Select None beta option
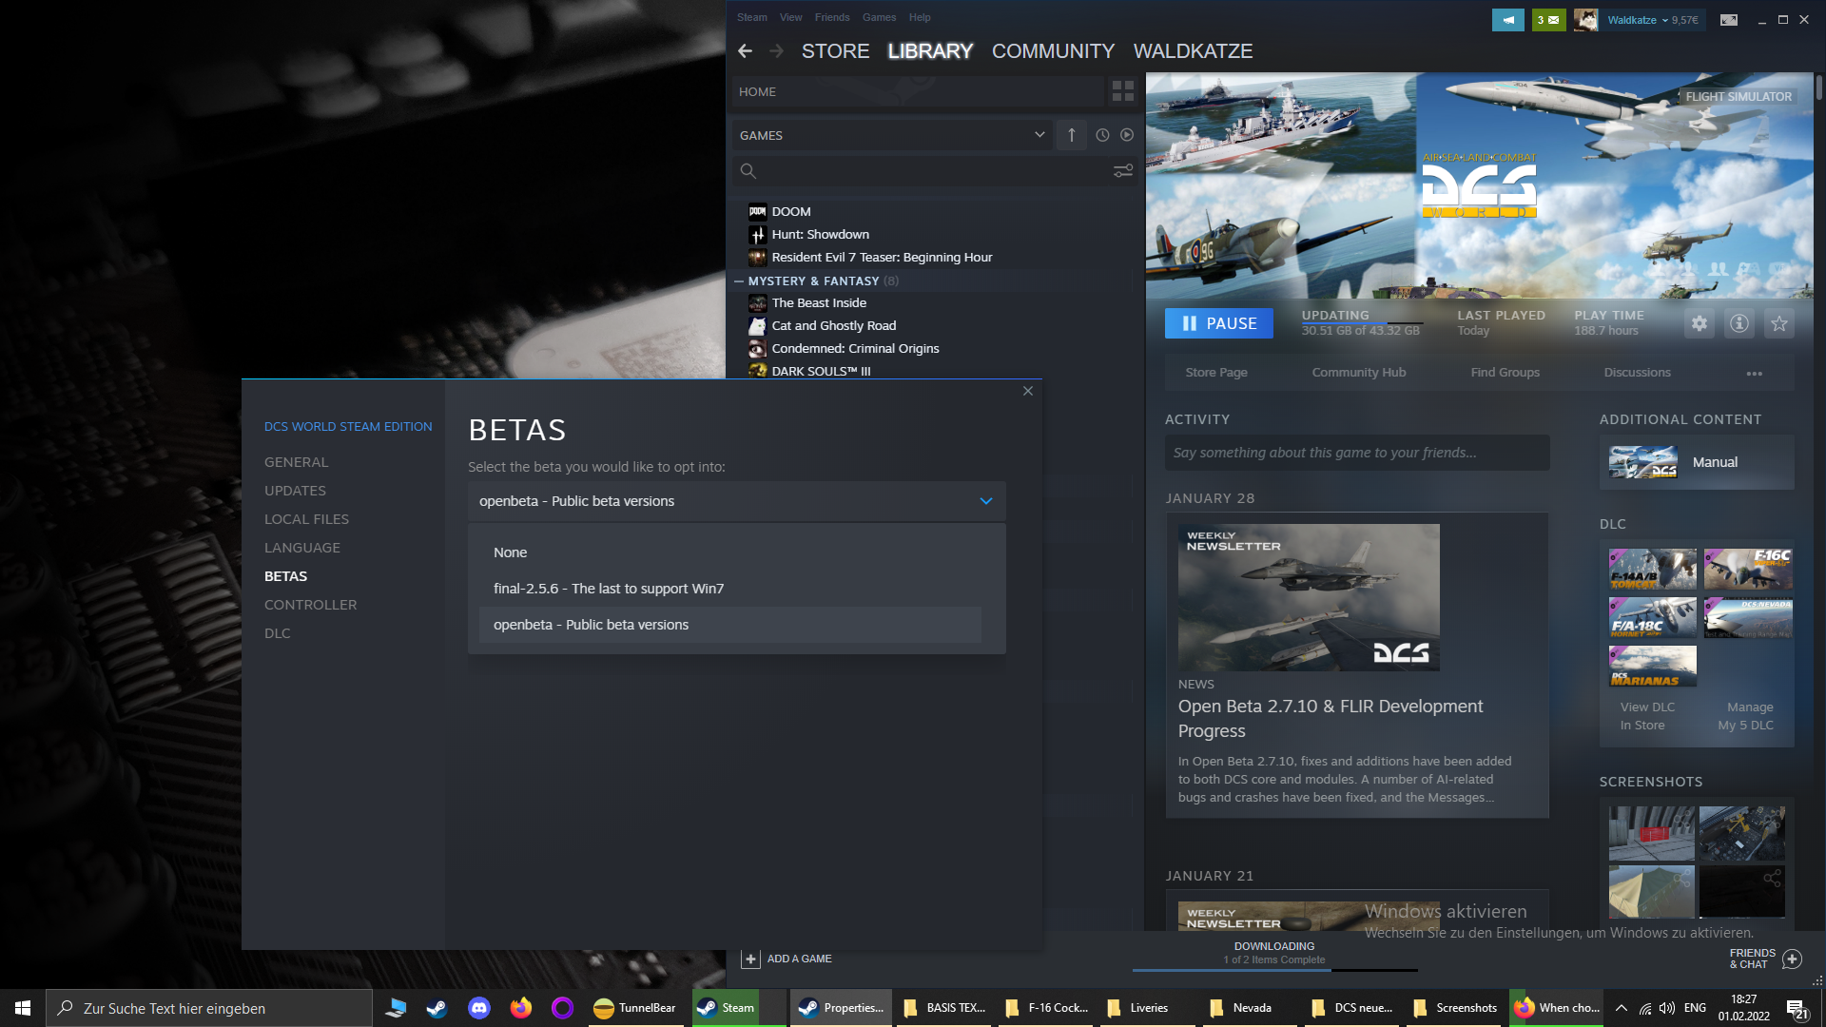This screenshot has height=1027, width=1826. (x=730, y=552)
